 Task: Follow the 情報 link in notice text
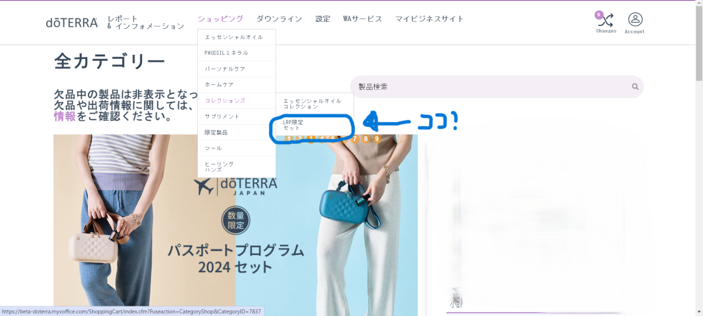tap(65, 117)
